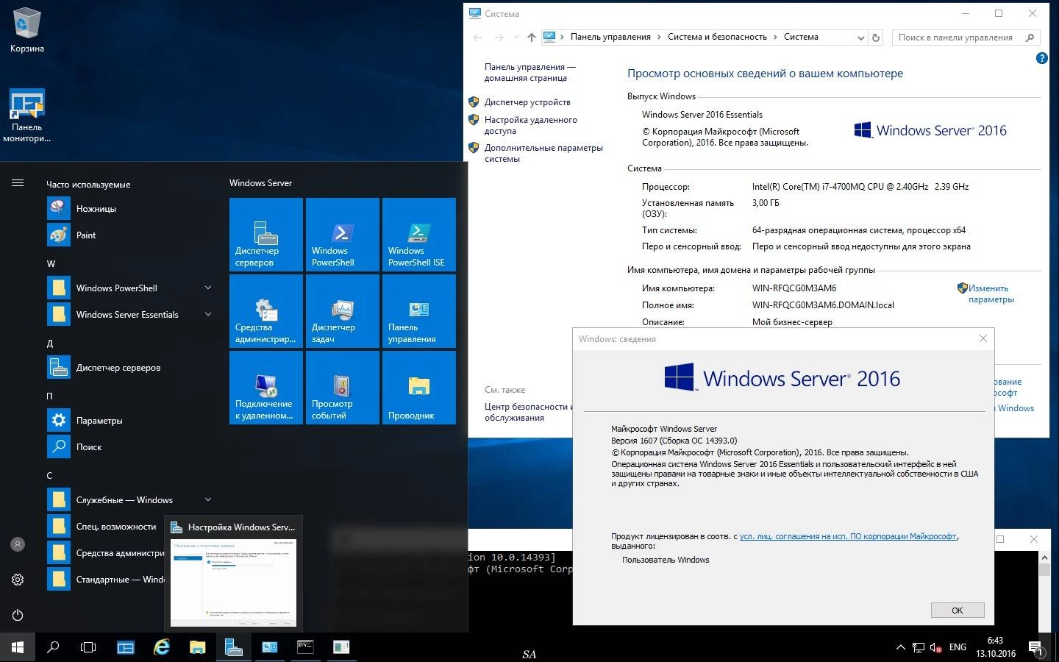Go to Панель управления — домашняя страница

click(529, 72)
